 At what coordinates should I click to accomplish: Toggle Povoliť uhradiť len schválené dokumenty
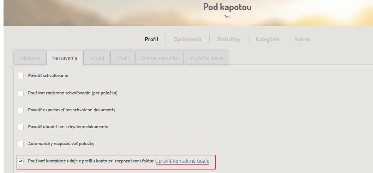[21, 127]
